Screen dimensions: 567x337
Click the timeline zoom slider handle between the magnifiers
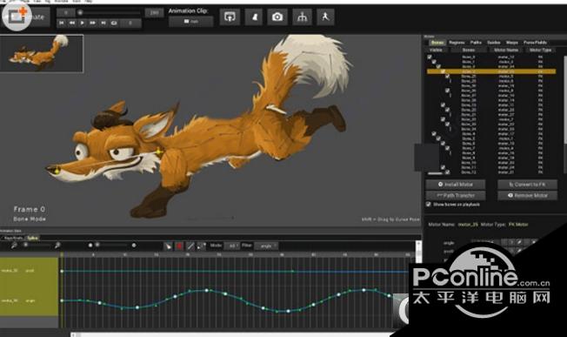(x=26, y=245)
